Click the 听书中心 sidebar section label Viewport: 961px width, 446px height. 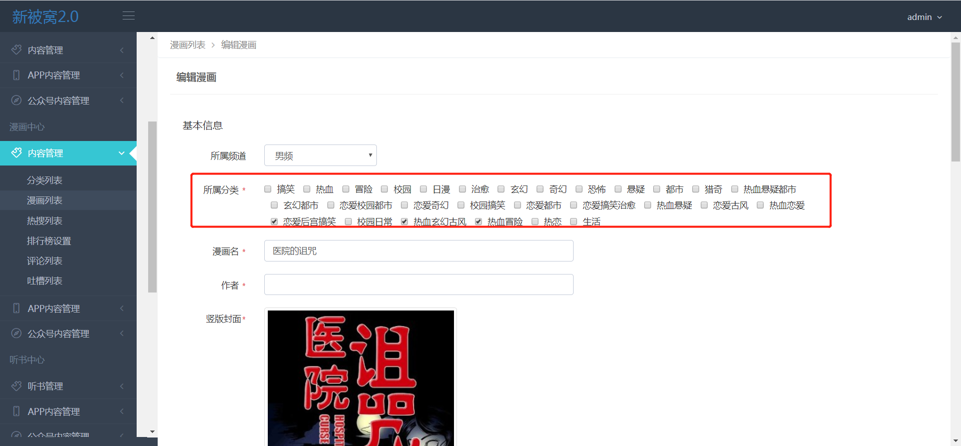tap(27, 360)
